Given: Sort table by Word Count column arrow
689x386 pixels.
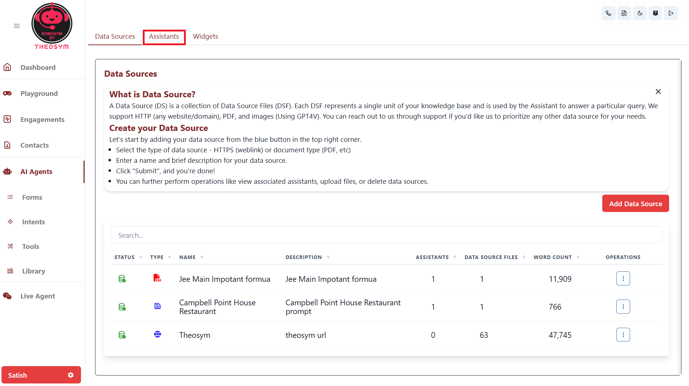Looking at the screenshot, I should click(578, 257).
